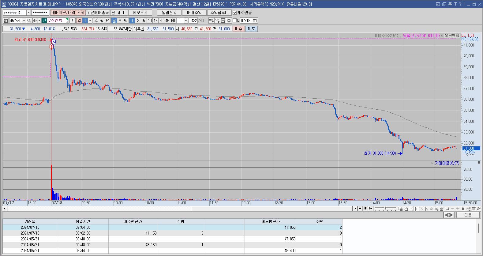The width and height of the screenshot is (483, 256).
Task: Click the duplicate window icon in title bar
Action: pos(444,4)
